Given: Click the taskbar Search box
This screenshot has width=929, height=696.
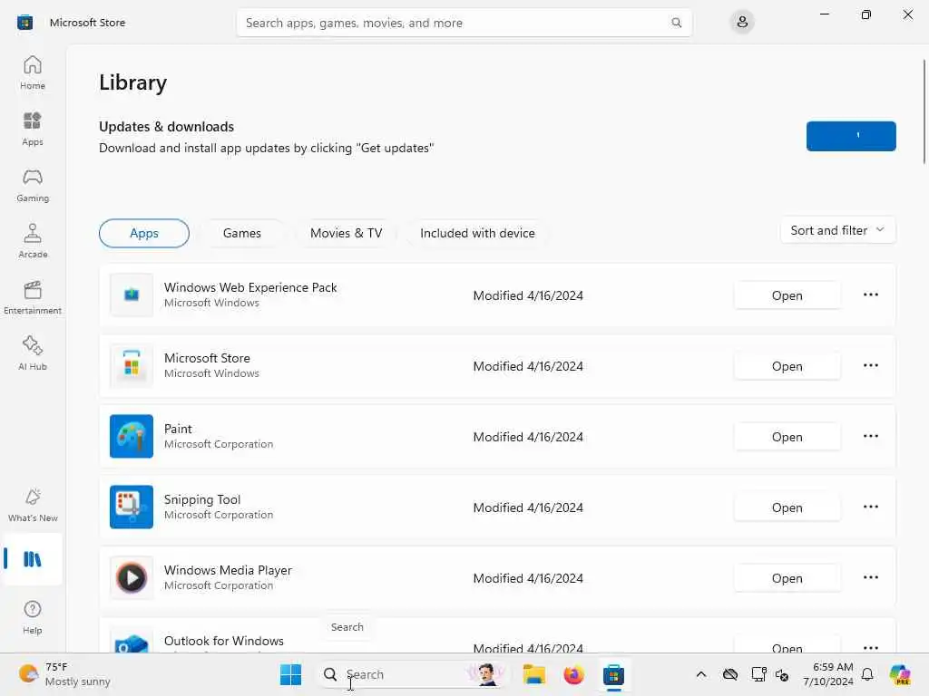Looking at the screenshot, I should point(413,674).
